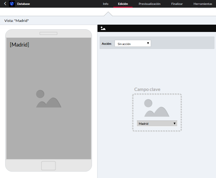Click the Vista: "Madrid" heading
Viewport: 216px width, 178px height.
[16, 21]
